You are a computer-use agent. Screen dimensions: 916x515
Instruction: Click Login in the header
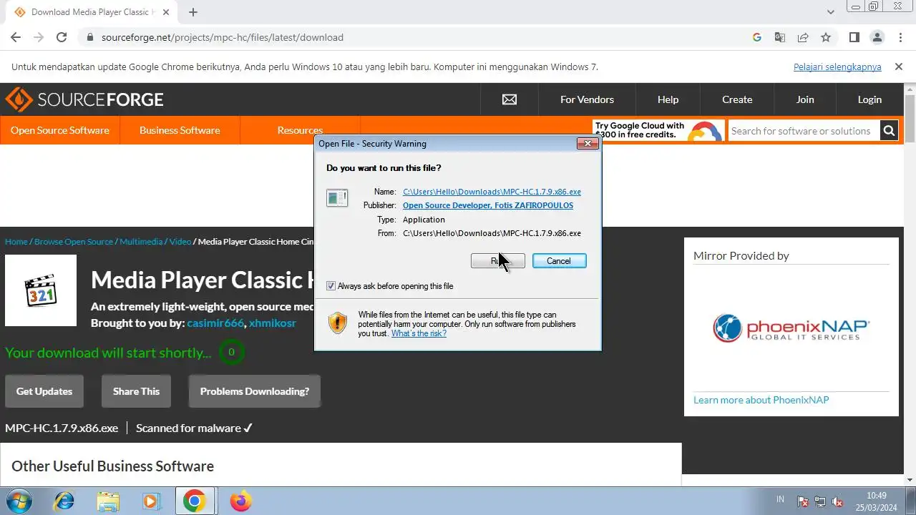point(869,99)
